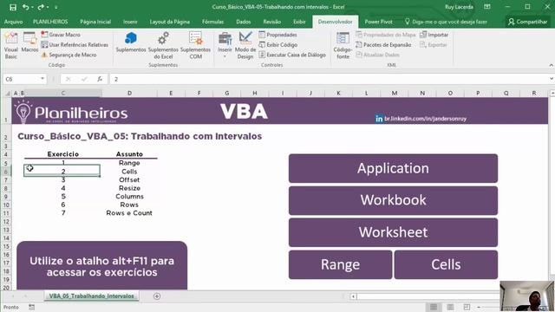This screenshot has width=555, height=312.
Task: Open the Visual Basic editor
Action: pos(11,45)
